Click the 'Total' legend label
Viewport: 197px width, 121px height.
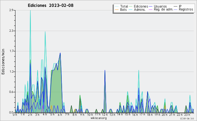(124, 6)
